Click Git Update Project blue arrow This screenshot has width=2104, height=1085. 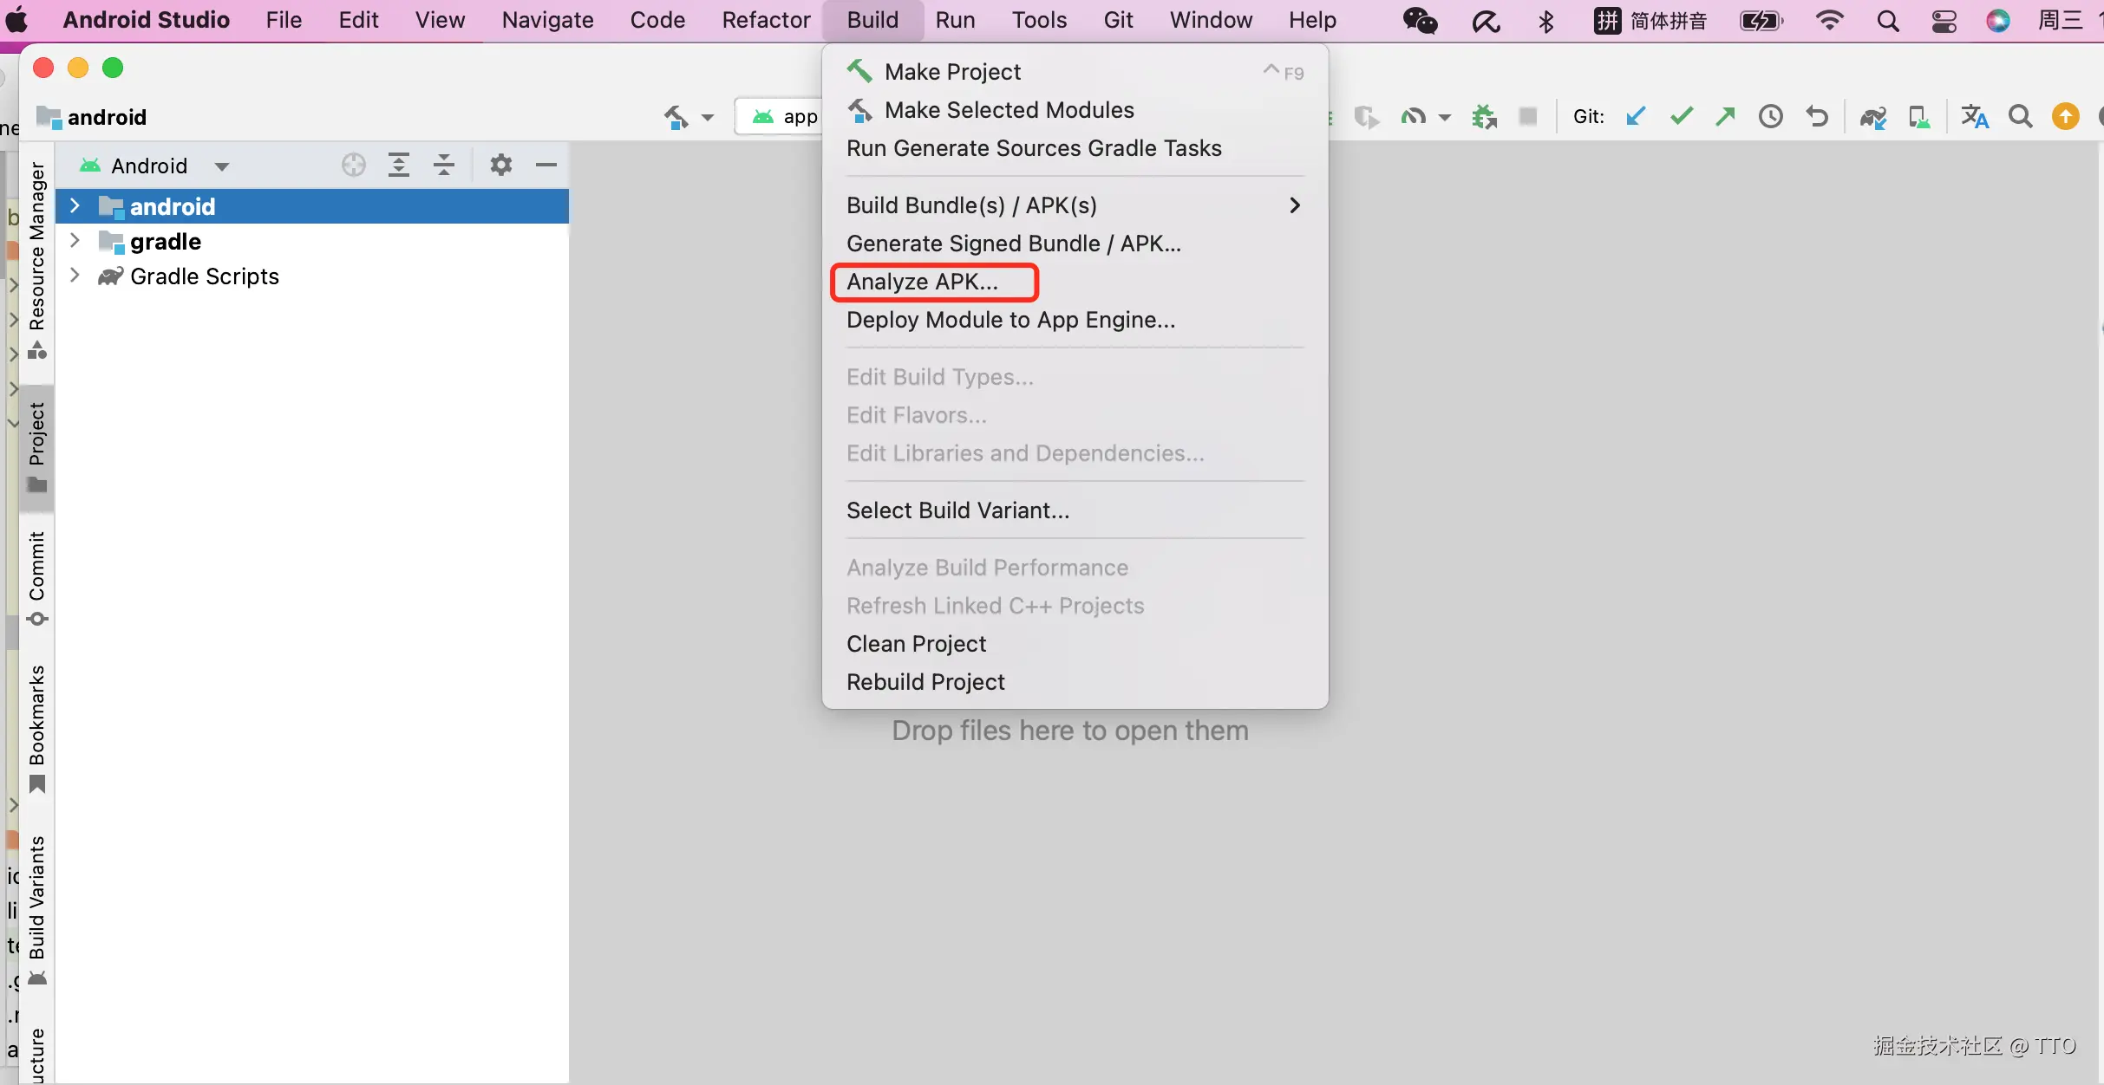[1636, 116]
